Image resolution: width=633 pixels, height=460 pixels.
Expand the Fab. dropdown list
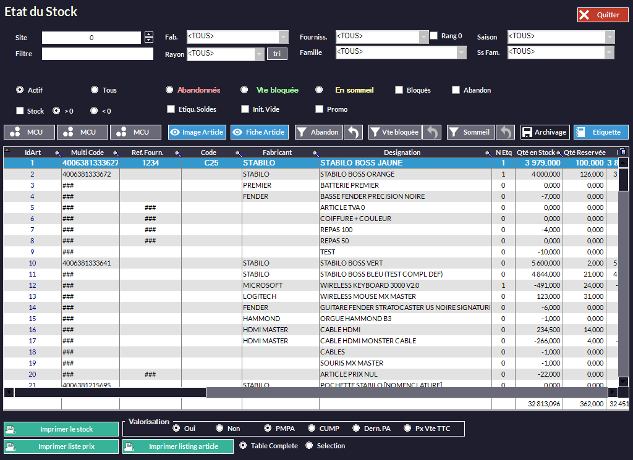(x=284, y=37)
